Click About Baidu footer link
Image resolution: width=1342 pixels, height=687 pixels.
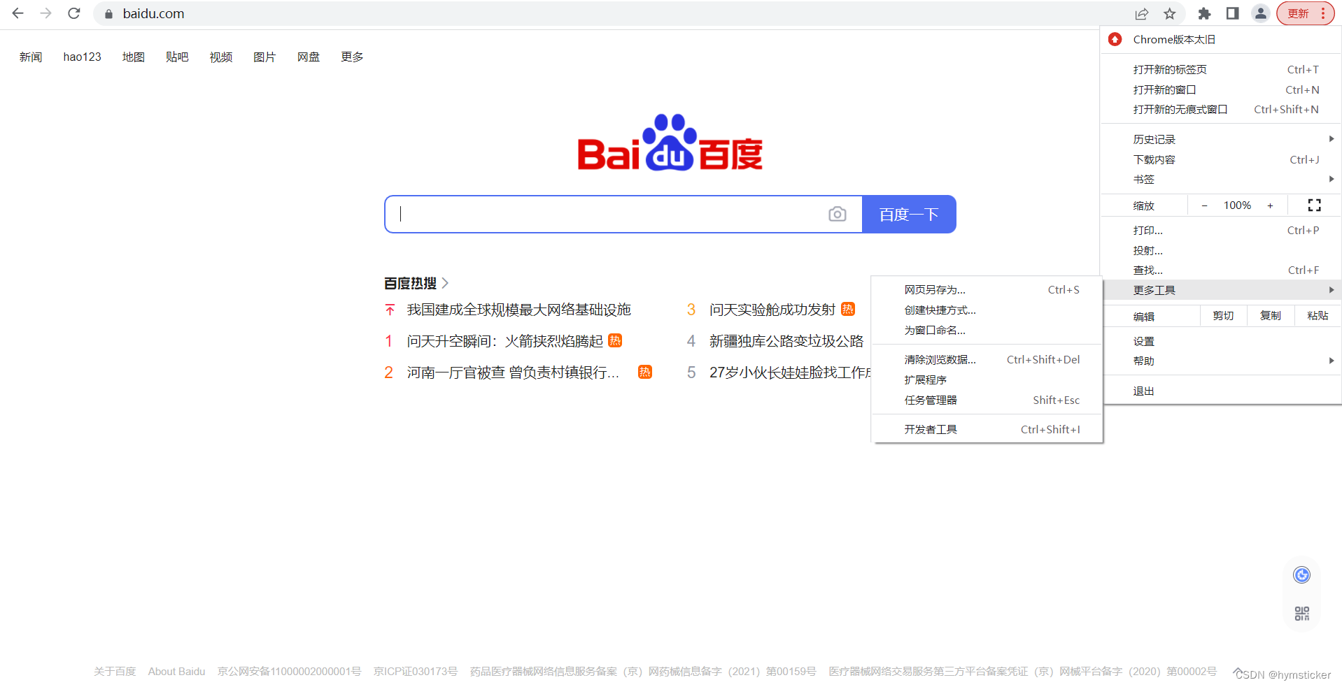tap(176, 671)
